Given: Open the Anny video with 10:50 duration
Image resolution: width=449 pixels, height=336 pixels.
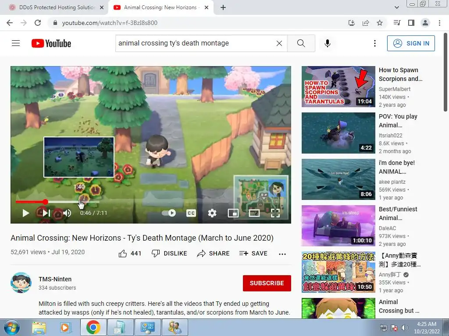Looking at the screenshot, I should pos(338,272).
